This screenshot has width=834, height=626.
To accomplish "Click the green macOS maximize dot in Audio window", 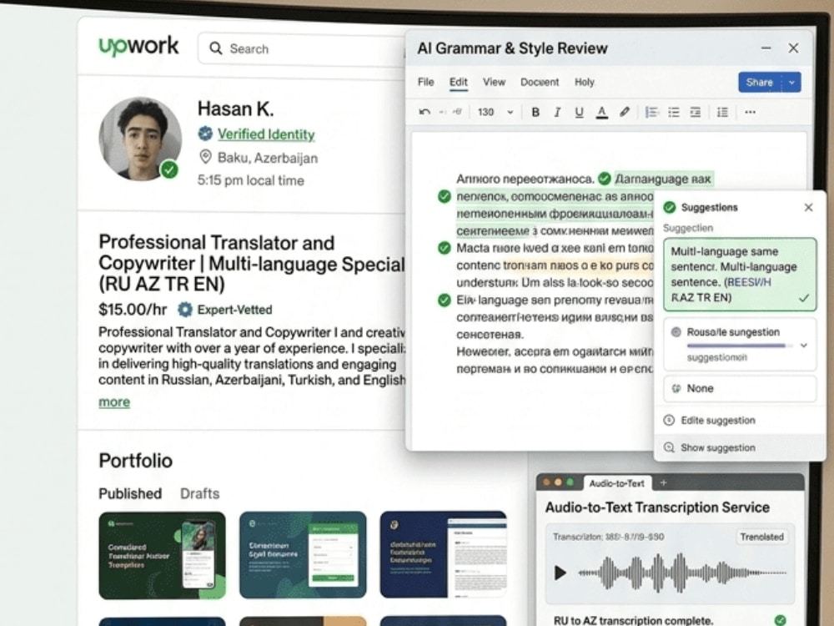I will 570,482.
